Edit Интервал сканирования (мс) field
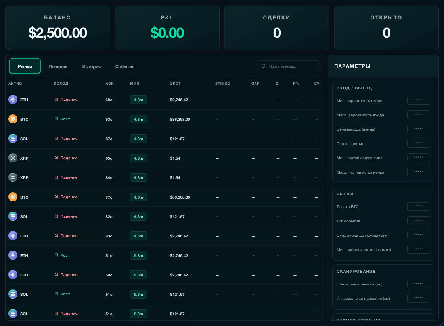The height and width of the screenshot is (326, 444). coord(419,298)
